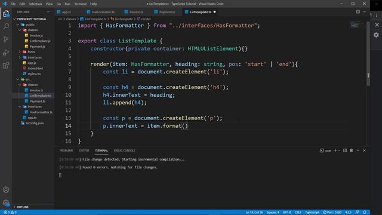This screenshot has height=215, width=382.
Task: Click the CRLF line ending status item
Action: pyautogui.click(x=298, y=213)
